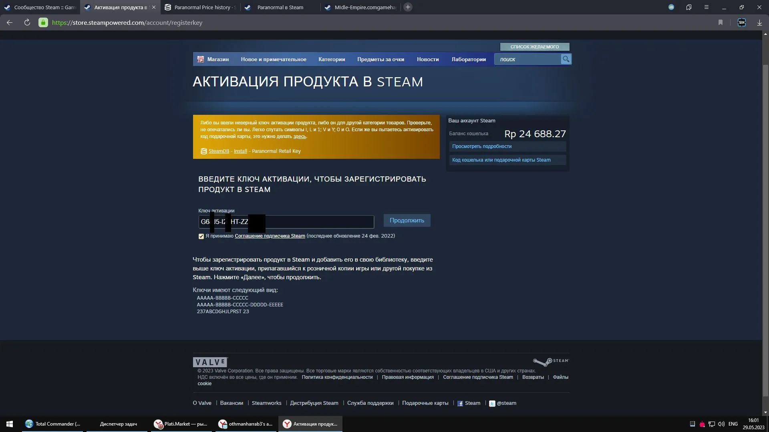The height and width of the screenshot is (432, 769).
Task: Switch to Paranormal в Steam tab
Action: 280,7
